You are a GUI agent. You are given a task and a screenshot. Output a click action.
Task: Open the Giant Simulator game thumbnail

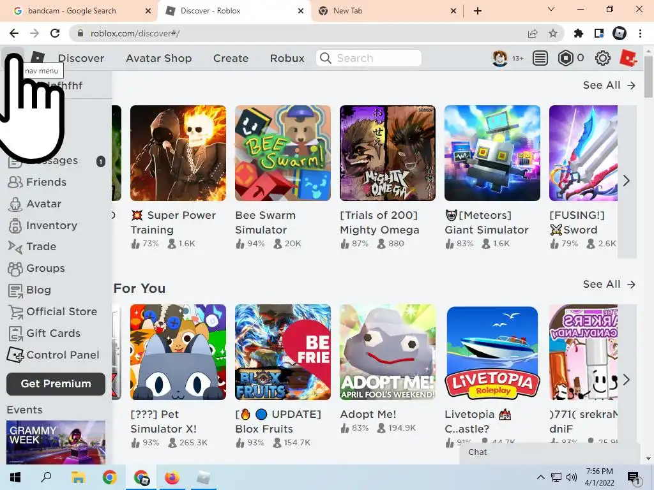click(492, 153)
